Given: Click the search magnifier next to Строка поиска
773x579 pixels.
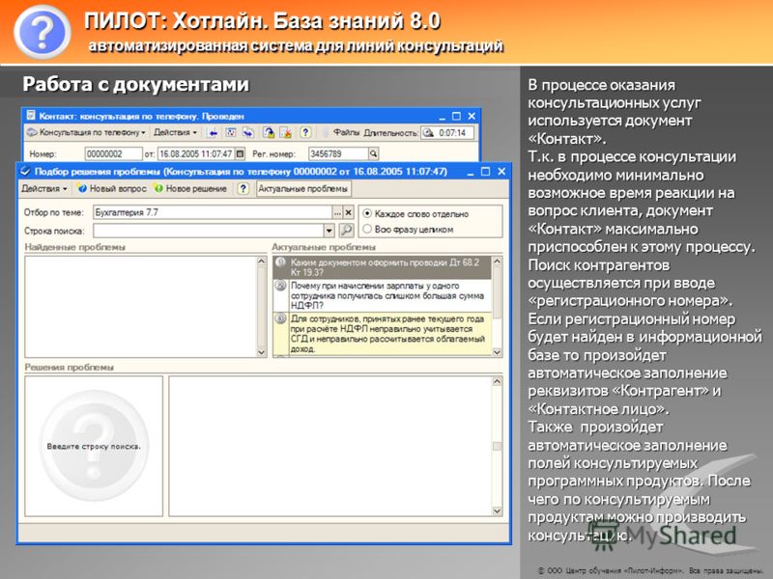Looking at the screenshot, I should tap(347, 230).
